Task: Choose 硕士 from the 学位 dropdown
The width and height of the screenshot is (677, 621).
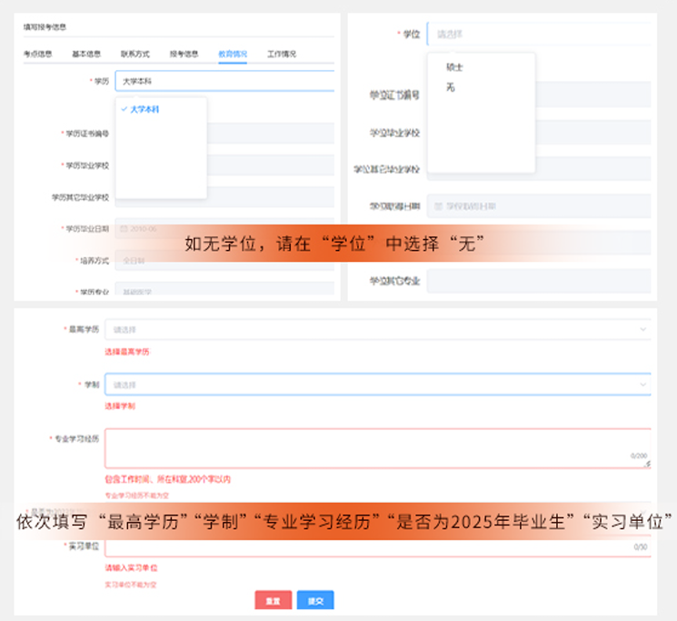Action: point(455,67)
